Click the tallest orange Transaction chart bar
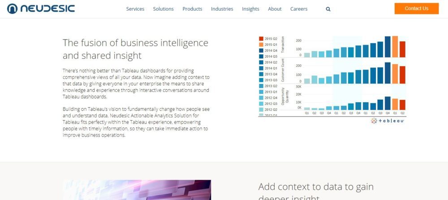This screenshot has height=200, width=448. (395, 47)
